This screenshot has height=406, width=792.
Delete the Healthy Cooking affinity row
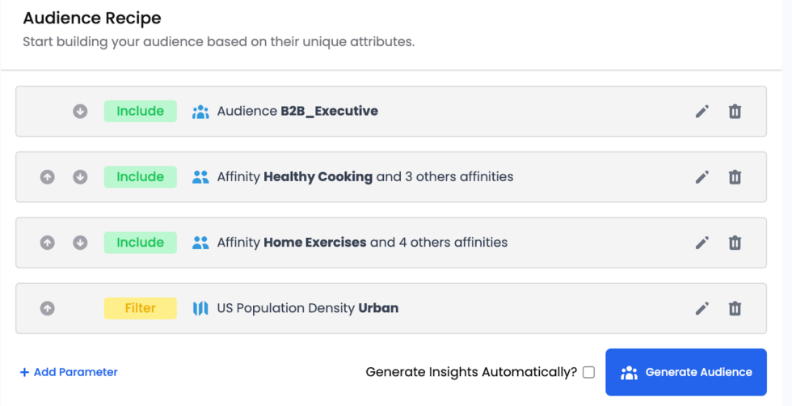click(x=735, y=177)
